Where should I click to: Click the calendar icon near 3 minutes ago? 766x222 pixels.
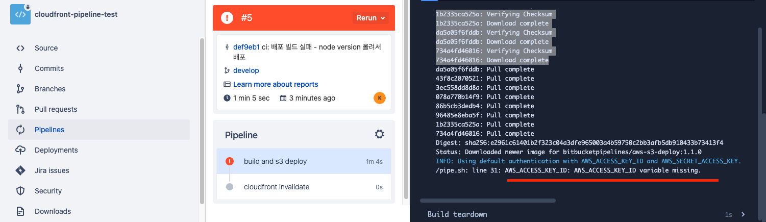point(283,98)
